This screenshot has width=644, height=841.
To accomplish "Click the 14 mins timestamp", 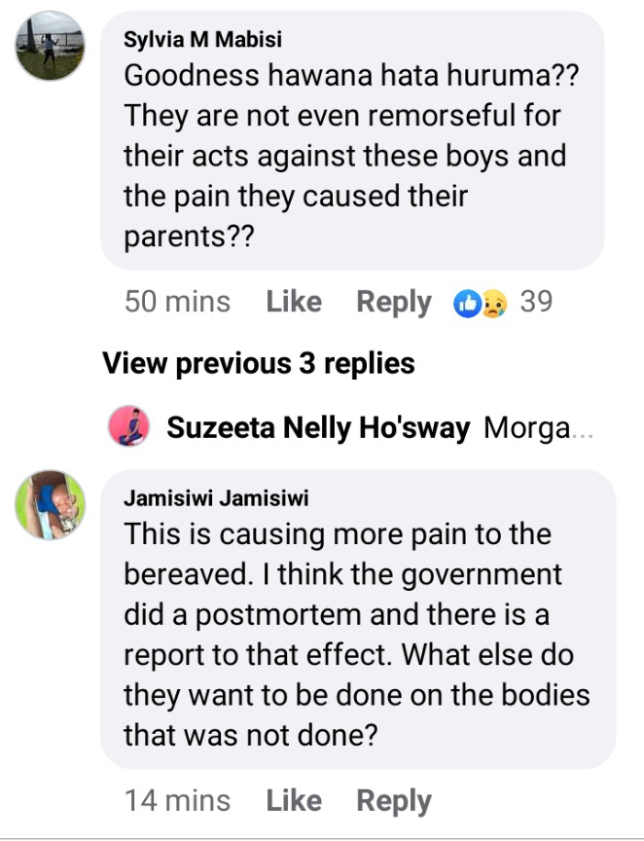I will (x=177, y=801).
